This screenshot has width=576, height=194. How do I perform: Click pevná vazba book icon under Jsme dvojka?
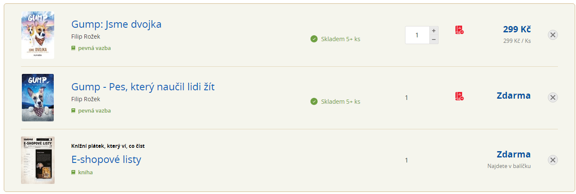(74, 48)
